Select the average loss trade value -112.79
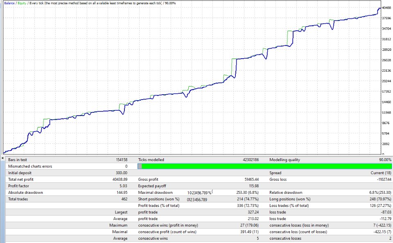The height and width of the screenshot is (243, 393). point(386,219)
